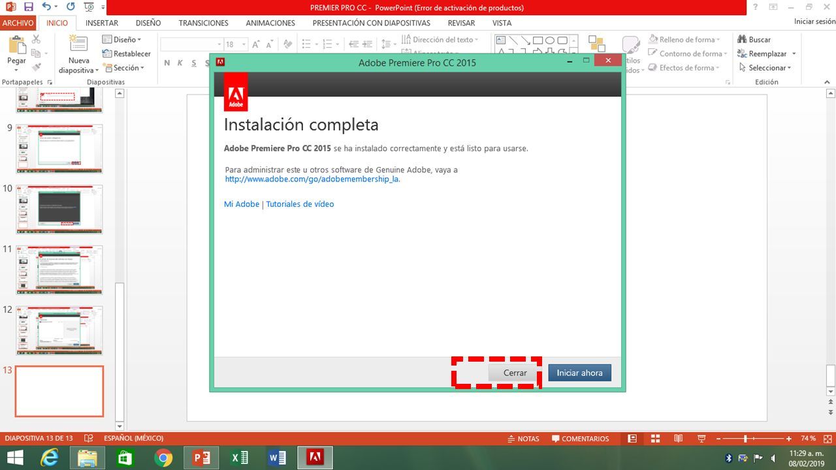Click the Redo/Repeat arrow icon
The width and height of the screenshot is (836, 470).
click(71, 7)
